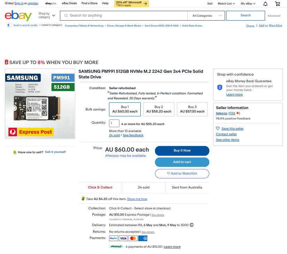Expand the Shop by category dropdown

[x=47, y=15]
